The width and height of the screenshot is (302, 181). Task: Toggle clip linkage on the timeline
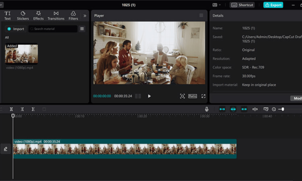tap(244, 109)
